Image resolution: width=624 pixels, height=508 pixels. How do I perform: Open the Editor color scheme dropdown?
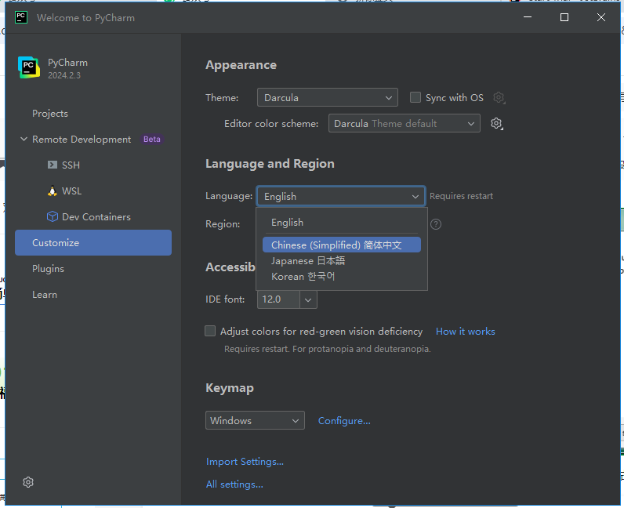(x=404, y=123)
